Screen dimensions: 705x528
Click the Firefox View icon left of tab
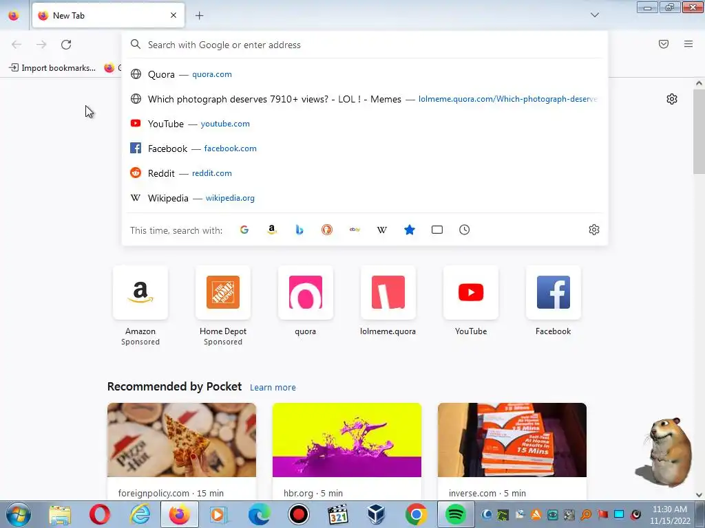(x=14, y=16)
